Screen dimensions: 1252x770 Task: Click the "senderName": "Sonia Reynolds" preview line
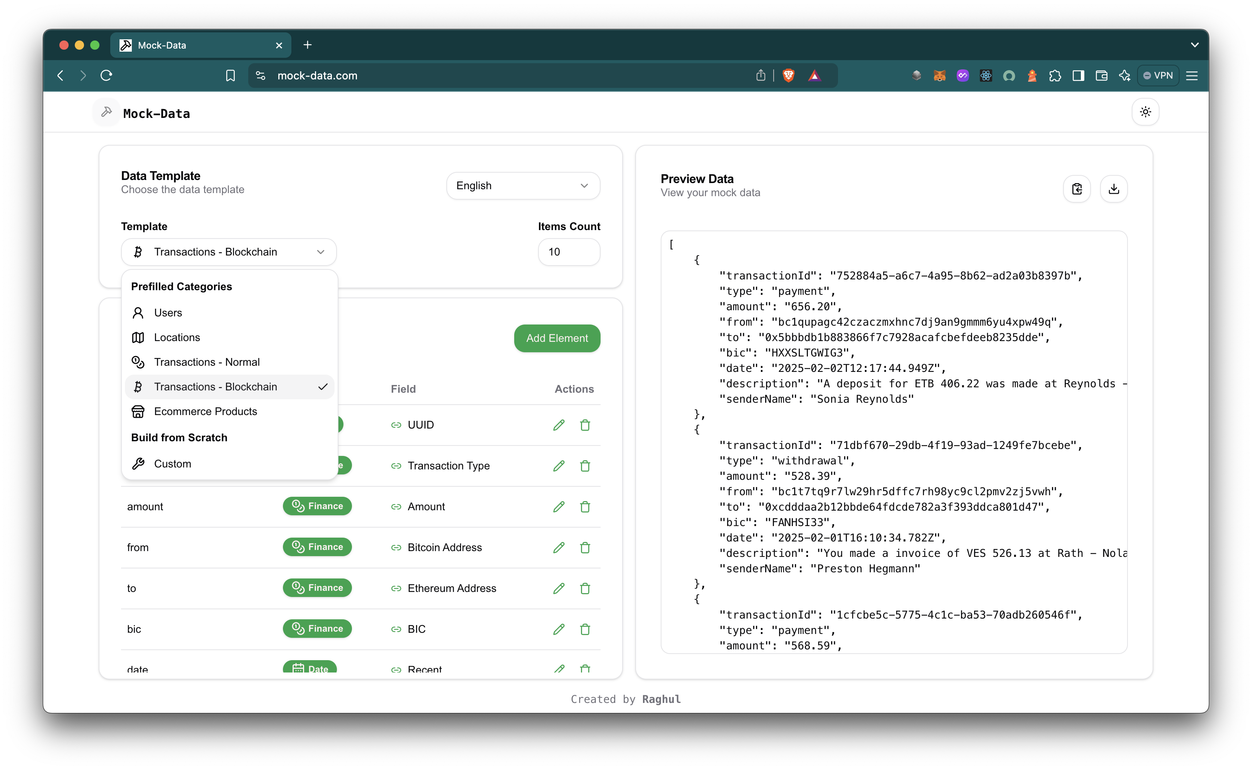click(816, 399)
